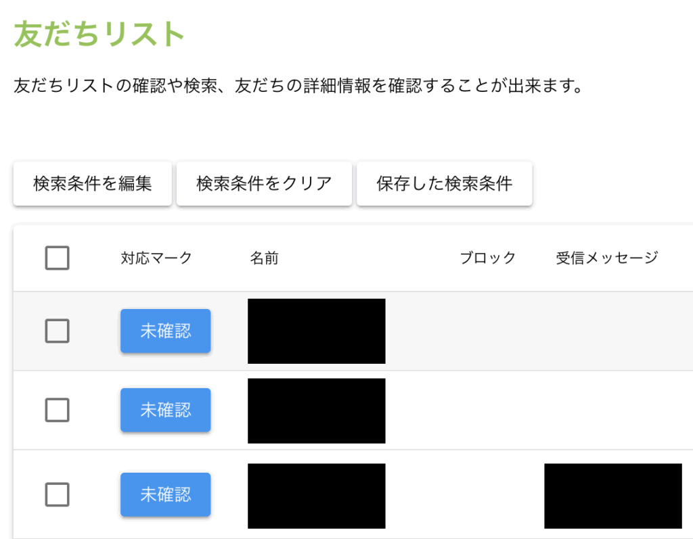Image resolution: width=693 pixels, height=539 pixels.
Task: Check the first row's checkbox
Action: click(x=57, y=331)
